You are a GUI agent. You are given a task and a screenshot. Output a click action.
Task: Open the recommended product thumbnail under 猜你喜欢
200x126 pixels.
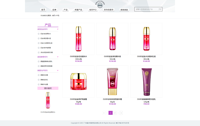48,100
